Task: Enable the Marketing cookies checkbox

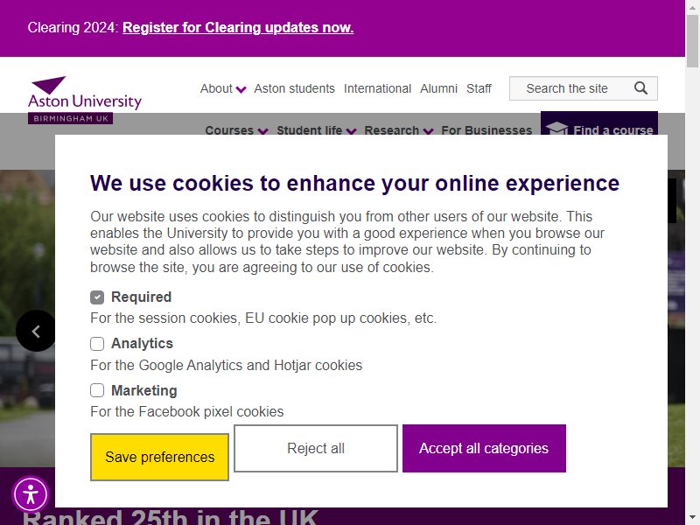Action: point(97,390)
